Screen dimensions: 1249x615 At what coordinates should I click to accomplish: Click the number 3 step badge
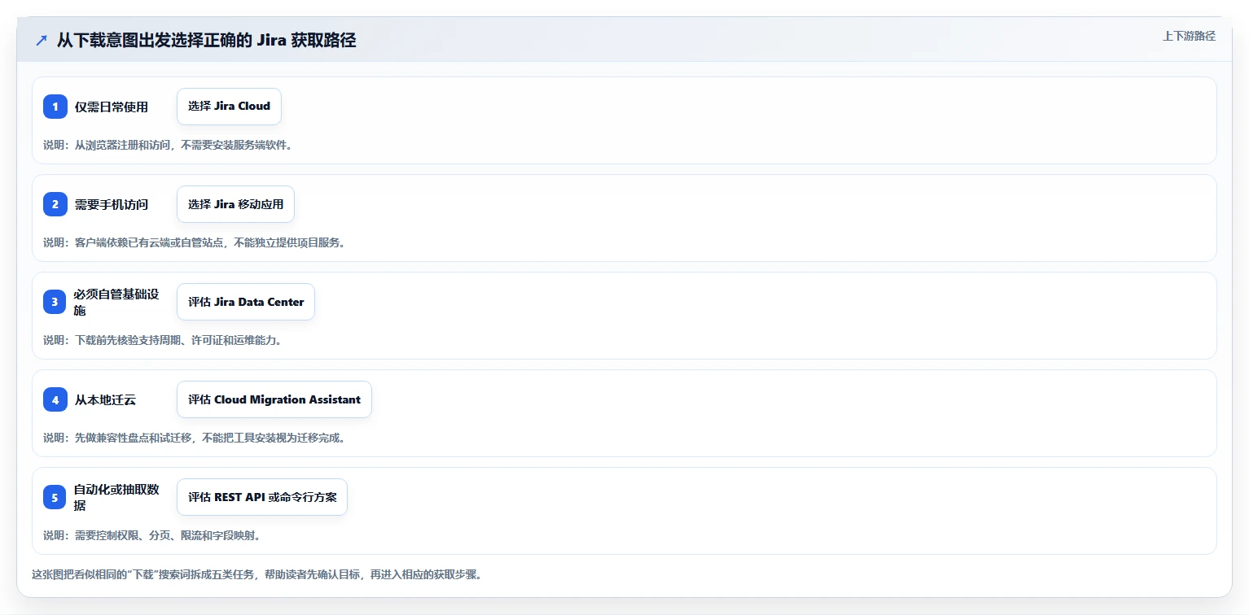pos(55,302)
